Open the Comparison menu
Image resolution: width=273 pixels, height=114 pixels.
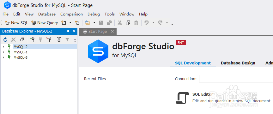pyautogui.click(x=71, y=14)
